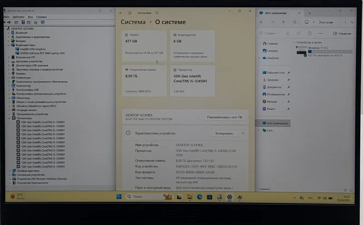Expand the Bluetooth node in Device Manager

(x=9, y=33)
